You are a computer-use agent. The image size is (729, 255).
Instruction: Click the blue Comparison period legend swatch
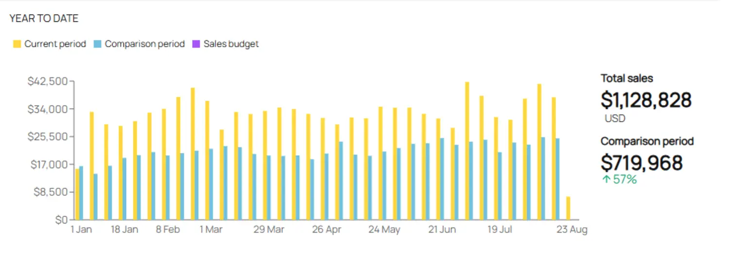pos(97,44)
